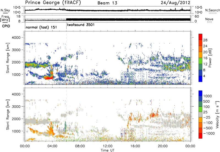Click the '1000' range tick in the velocity panel
Viewport: 220px width, 152px height.
(16, 131)
